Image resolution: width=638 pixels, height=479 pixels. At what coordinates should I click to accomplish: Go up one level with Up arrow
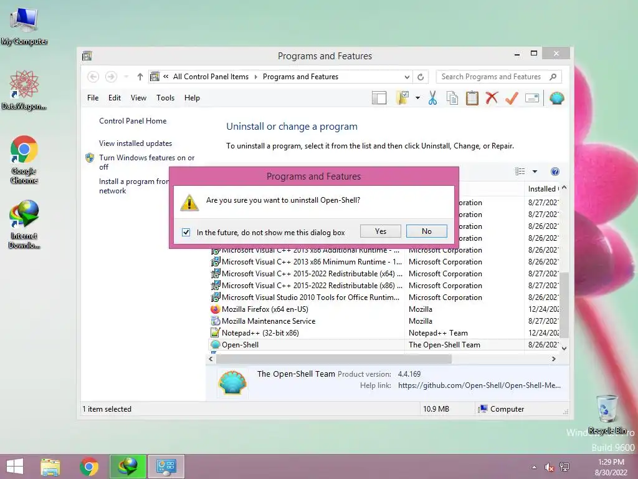140,77
